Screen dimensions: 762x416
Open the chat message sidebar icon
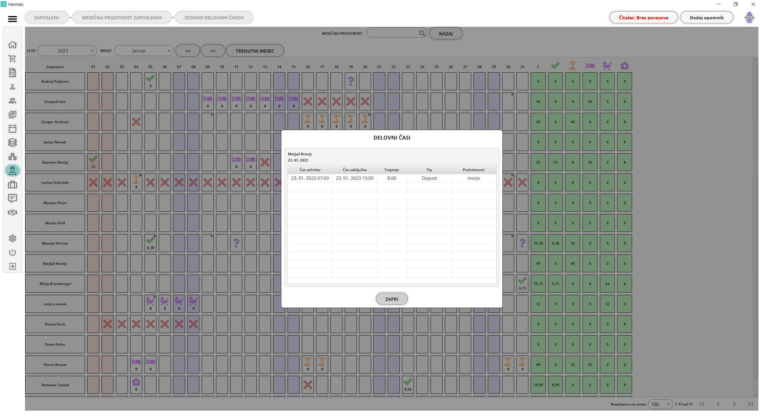[12, 198]
